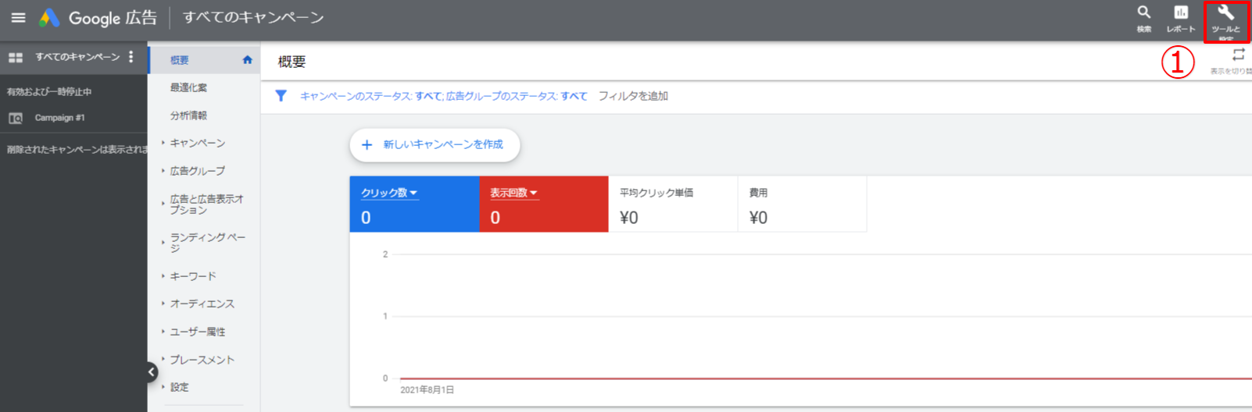The height and width of the screenshot is (412, 1252).
Task: Click the Google 広告 logo
Action: coord(98,18)
